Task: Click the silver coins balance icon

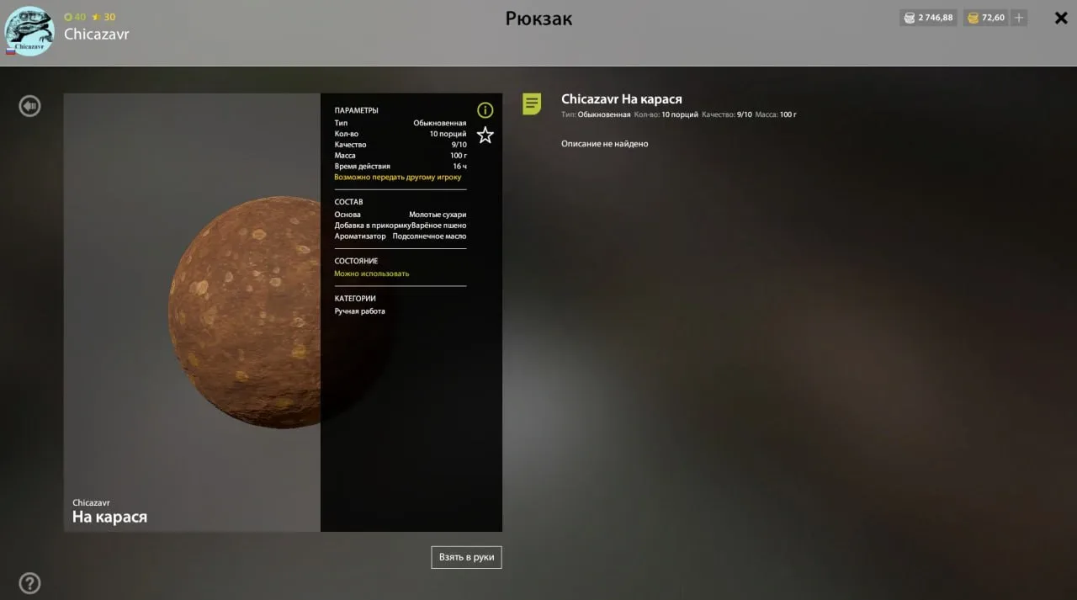Action: click(x=909, y=18)
